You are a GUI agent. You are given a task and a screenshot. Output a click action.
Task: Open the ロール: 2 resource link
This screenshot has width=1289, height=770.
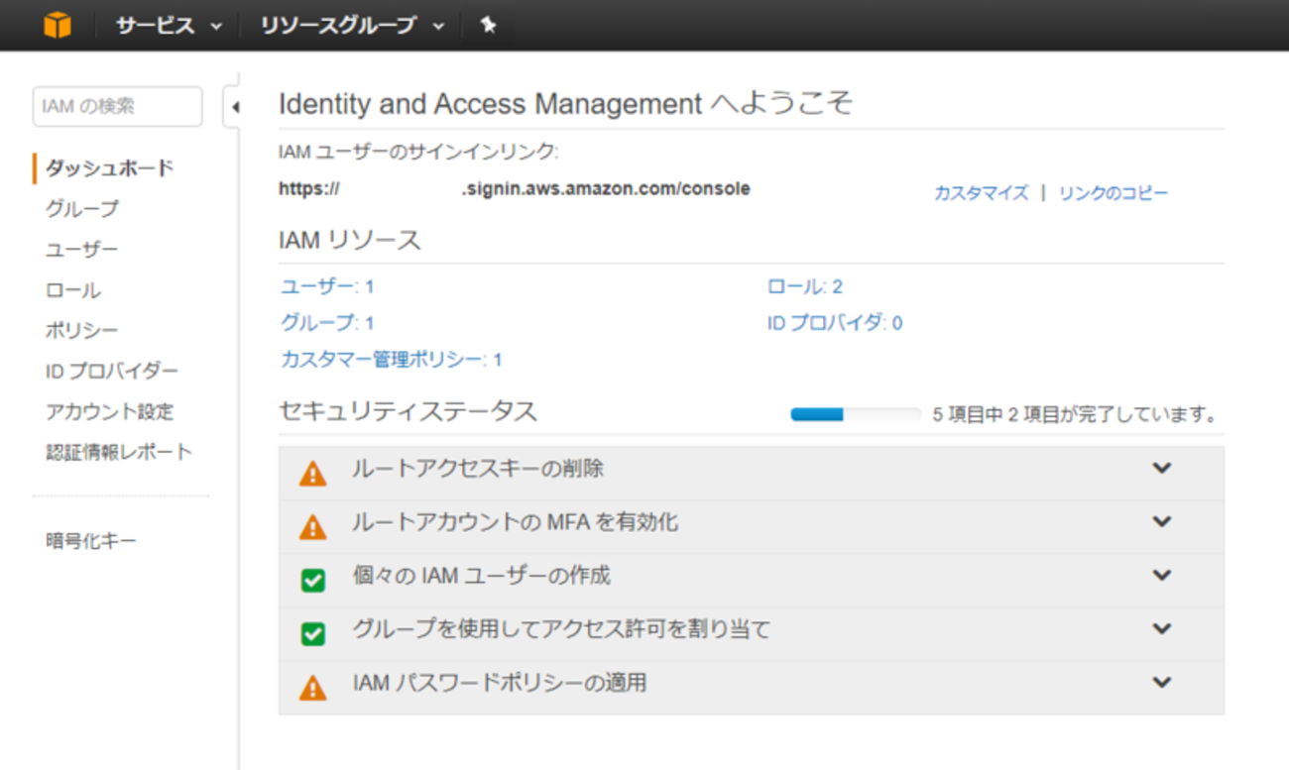pos(804,287)
